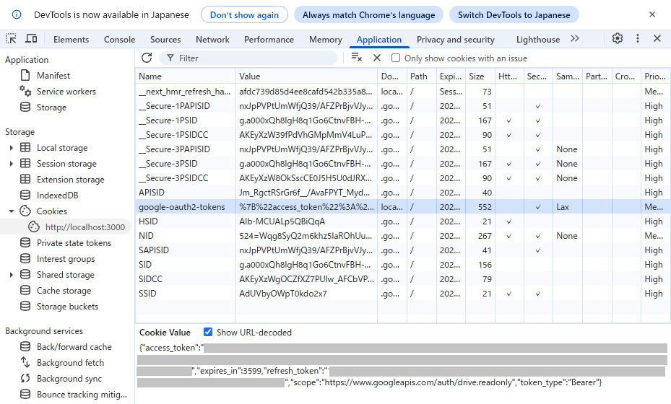This screenshot has height=404, width=671.
Task: Open Cache storage item
Action: (64, 291)
